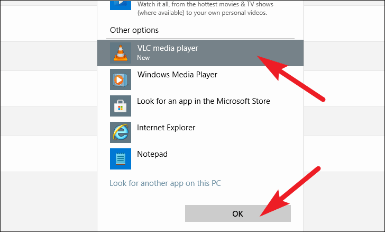This screenshot has width=385, height=232.
Task: Confirm selection with the OK button
Action: coord(237,213)
